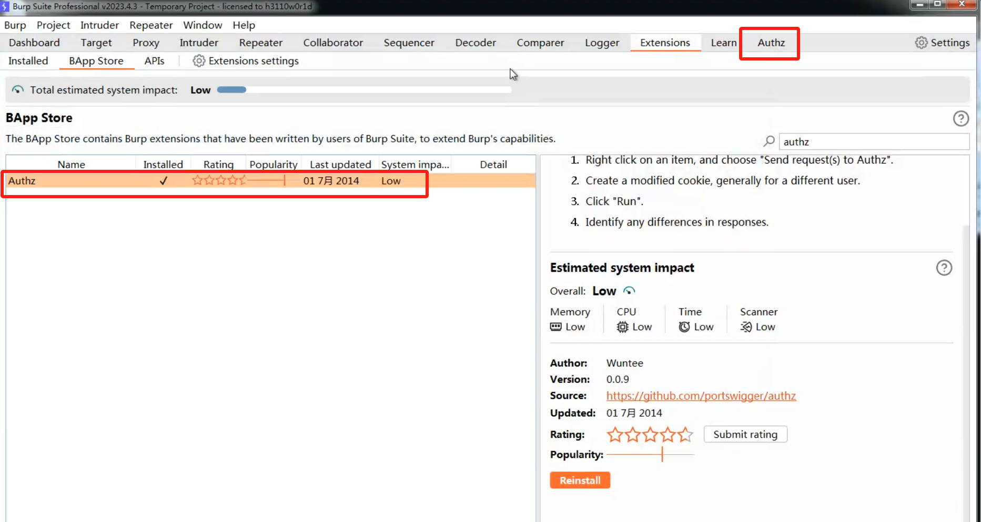
Task: Open the Intruder menu in menu bar
Action: click(99, 25)
